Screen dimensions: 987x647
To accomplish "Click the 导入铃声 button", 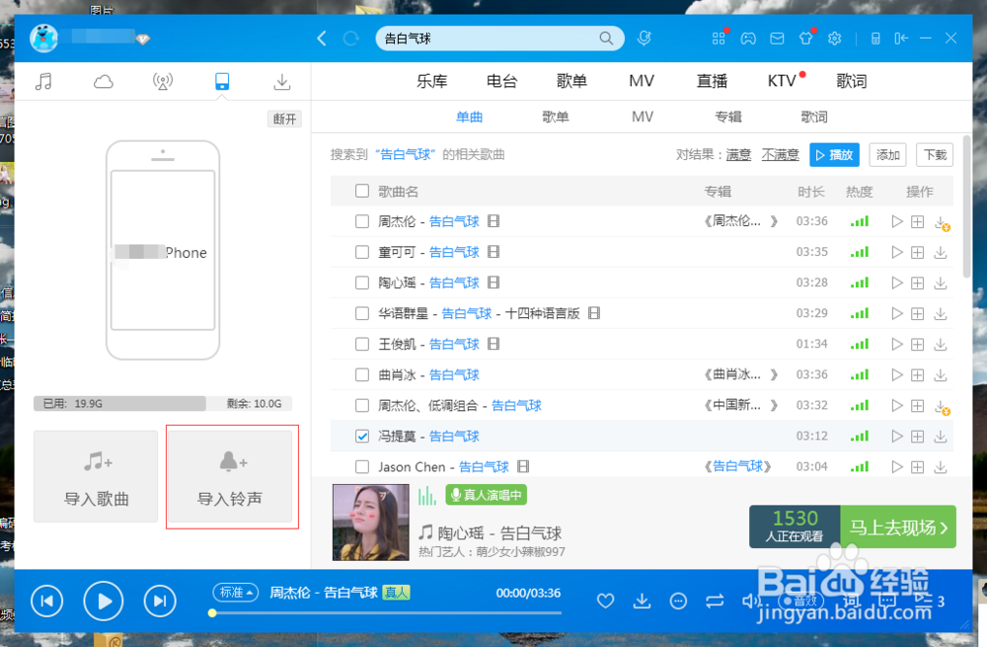I will [230, 476].
